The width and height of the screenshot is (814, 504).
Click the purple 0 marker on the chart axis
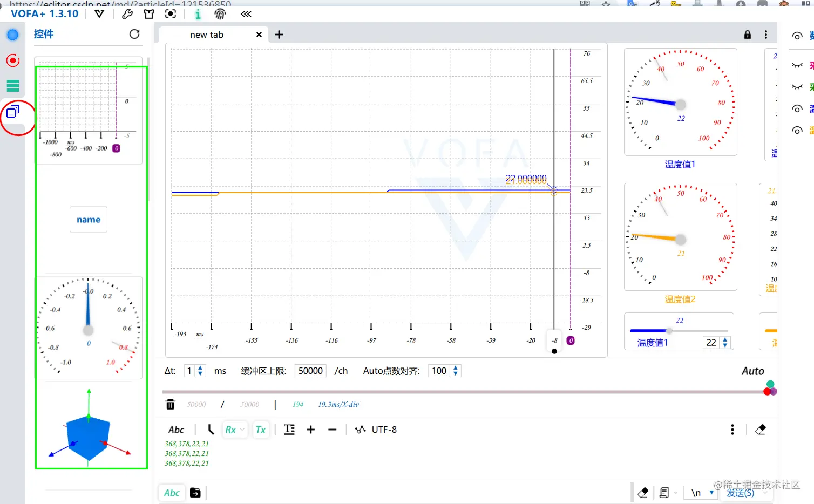(571, 340)
